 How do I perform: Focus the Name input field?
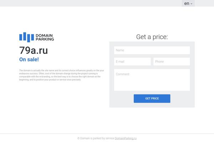[152, 50]
